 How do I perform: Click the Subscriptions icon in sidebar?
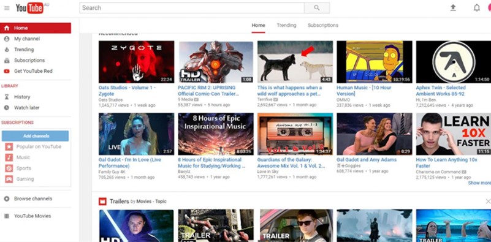[7, 61]
